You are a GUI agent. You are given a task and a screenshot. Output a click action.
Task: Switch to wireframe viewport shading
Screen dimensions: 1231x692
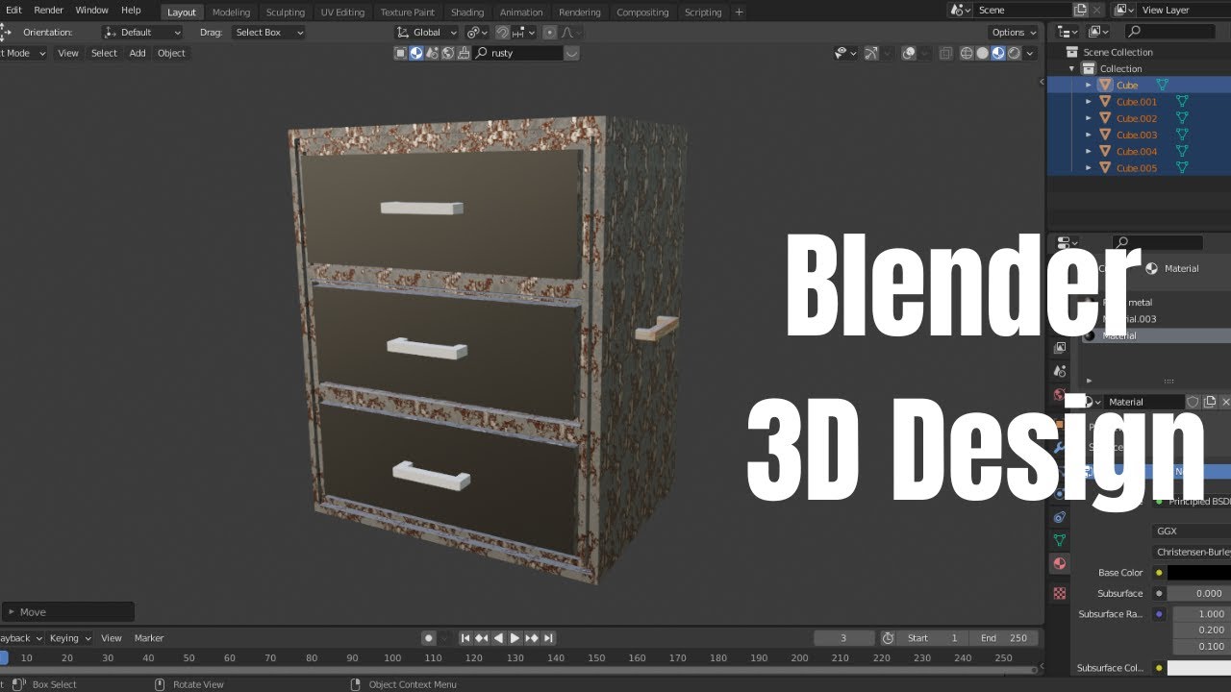(x=967, y=53)
